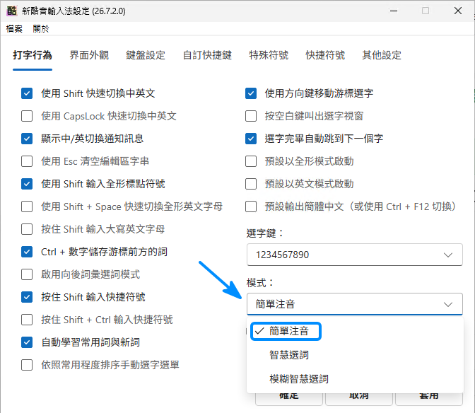Click the 酷 app icon in title bar

12,11
